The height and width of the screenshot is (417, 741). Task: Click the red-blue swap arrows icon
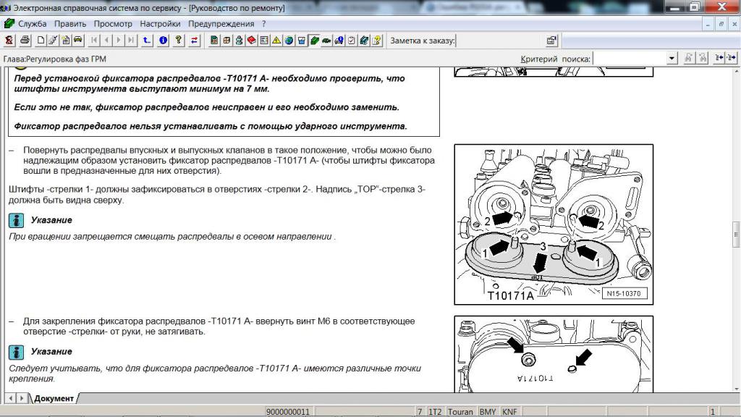pyautogui.click(x=194, y=41)
